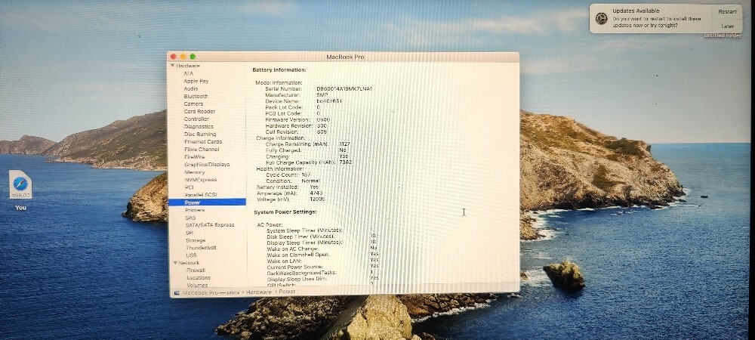Click the Battery Information heading

279,70
